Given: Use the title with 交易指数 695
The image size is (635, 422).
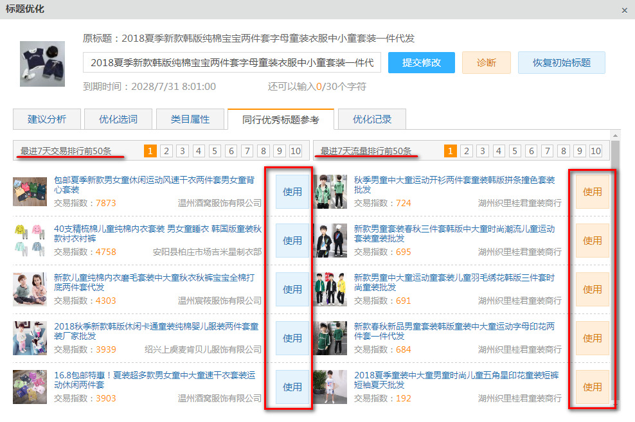Looking at the screenshot, I should click(x=592, y=241).
